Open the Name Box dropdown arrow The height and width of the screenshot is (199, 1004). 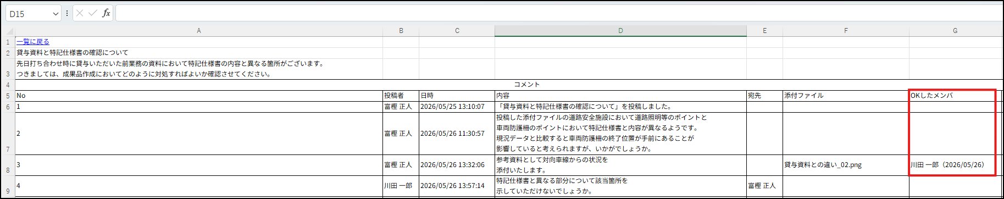(x=55, y=14)
